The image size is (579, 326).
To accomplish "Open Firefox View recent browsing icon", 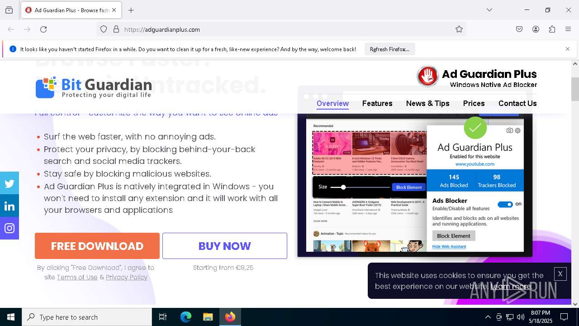I will (9, 10).
